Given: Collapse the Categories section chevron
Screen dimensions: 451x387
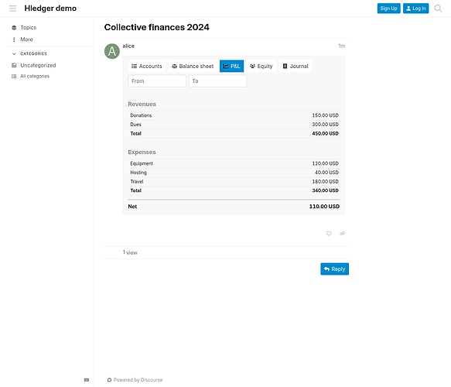Looking at the screenshot, I should (14, 54).
